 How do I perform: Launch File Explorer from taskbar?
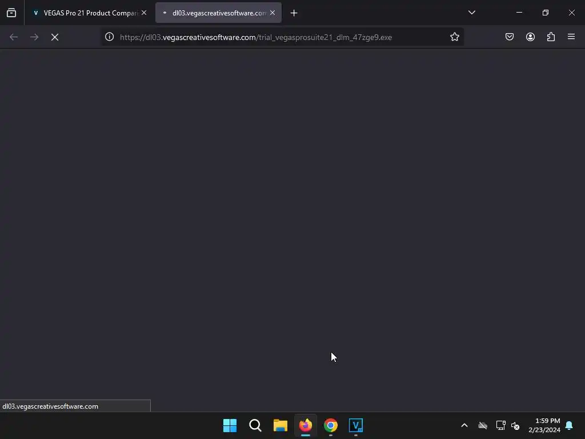tap(280, 425)
